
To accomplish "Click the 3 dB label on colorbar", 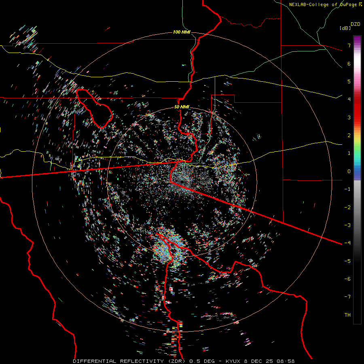I will pos(349,117).
